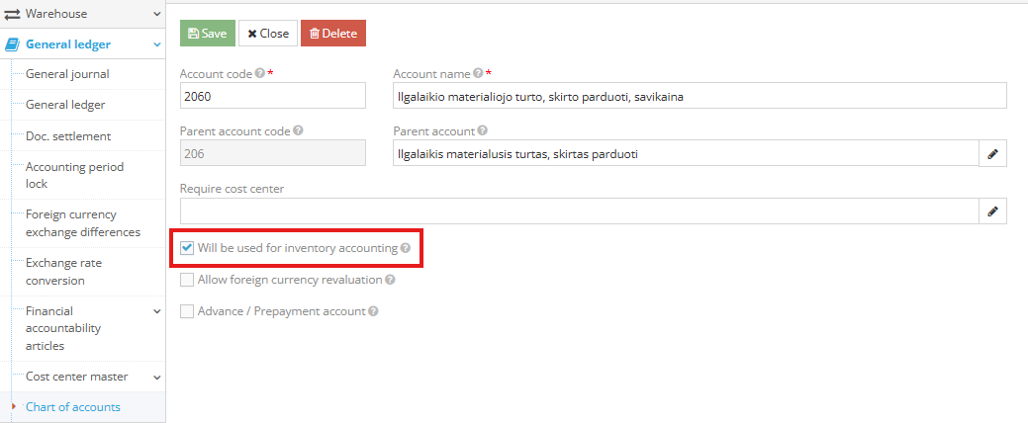Image resolution: width=1028 pixels, height=423 pixels.
Task: Click Warehouse menu label
Action: [x=56, y=14]
